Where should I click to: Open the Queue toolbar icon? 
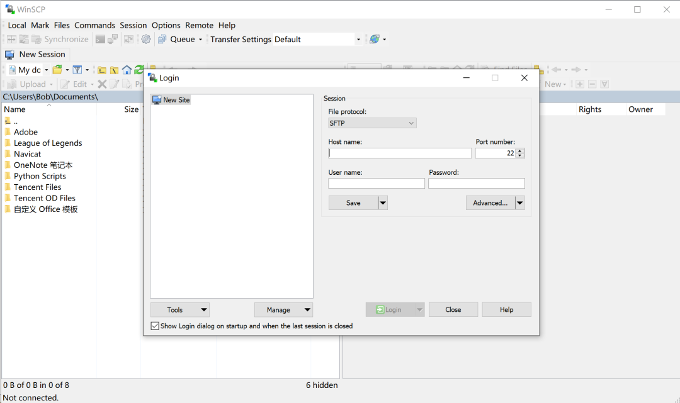tap(162, 40)
